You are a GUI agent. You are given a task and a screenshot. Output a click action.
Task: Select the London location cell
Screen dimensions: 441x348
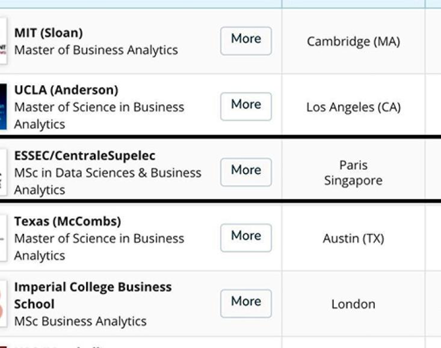pyautogui.click(x=354, y=304)
